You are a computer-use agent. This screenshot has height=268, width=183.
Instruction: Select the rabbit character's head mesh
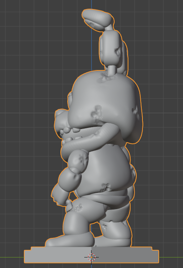point(106,107)
